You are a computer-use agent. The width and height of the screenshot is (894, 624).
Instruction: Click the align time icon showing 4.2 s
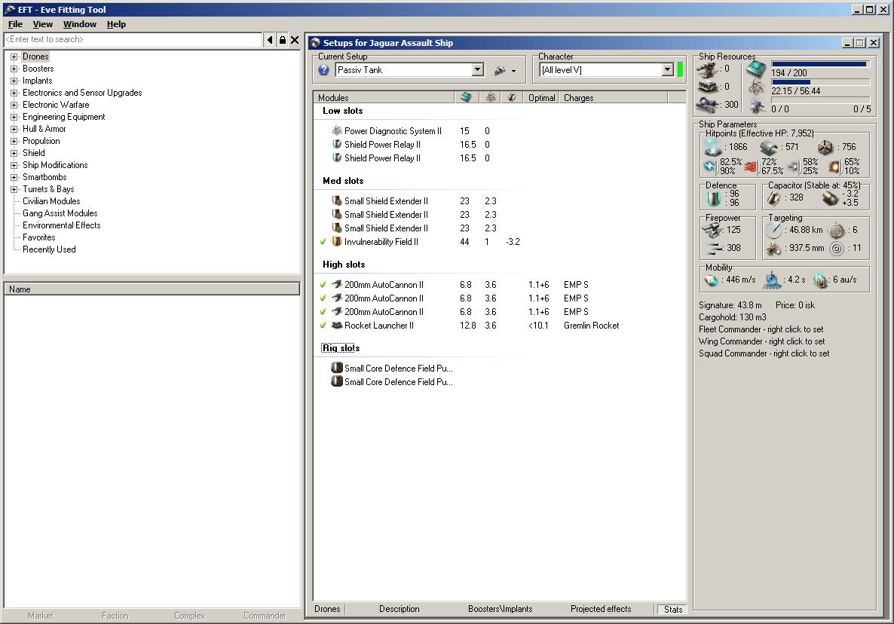point(773,280)
